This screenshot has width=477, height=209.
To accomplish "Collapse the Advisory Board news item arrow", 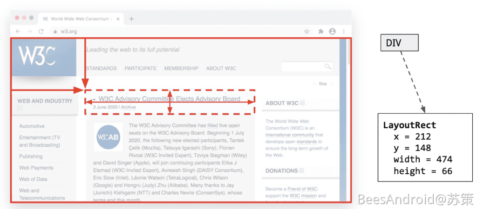I will click(x=94, y=99).
